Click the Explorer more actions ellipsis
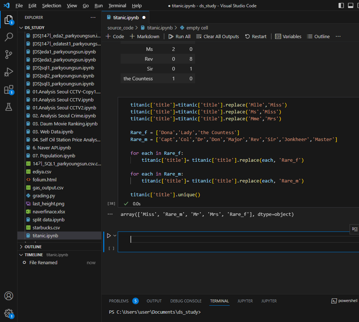This screenshot has height=322, width=359. pyautogui.click(x=93, y=17)
